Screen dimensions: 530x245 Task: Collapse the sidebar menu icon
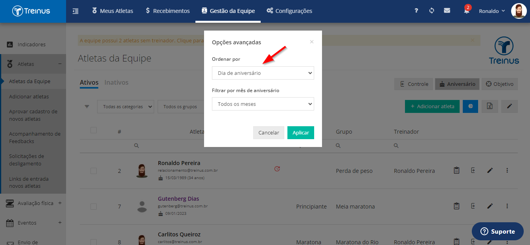(75, 11)
